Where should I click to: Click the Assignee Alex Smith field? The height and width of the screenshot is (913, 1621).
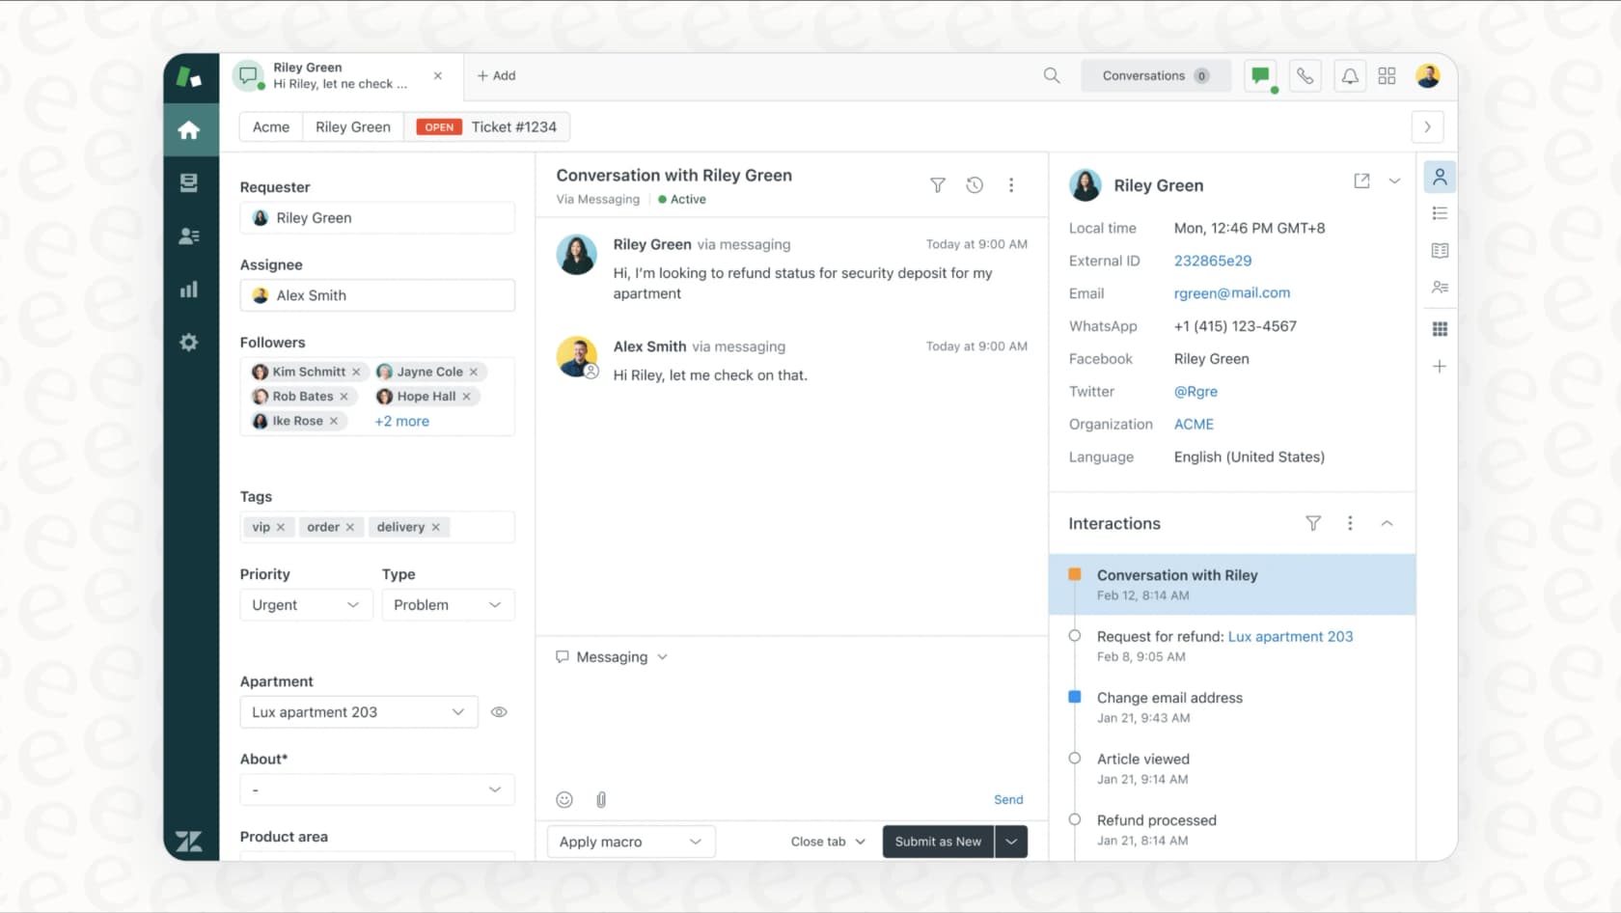(x=377, y=295)
